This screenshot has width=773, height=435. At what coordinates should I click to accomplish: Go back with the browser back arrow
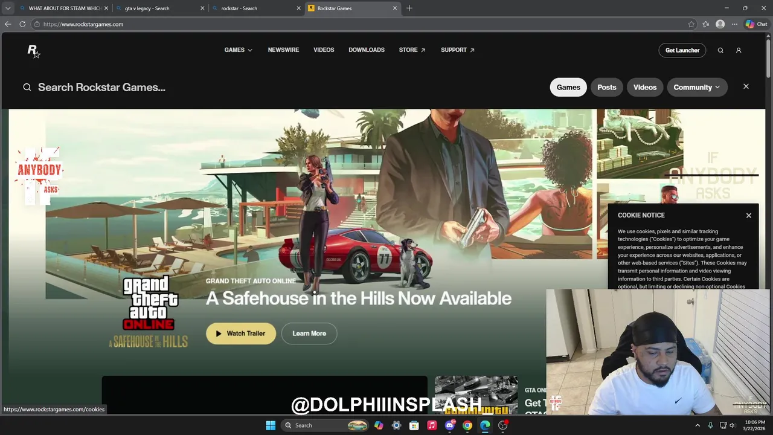click(8, 24)
